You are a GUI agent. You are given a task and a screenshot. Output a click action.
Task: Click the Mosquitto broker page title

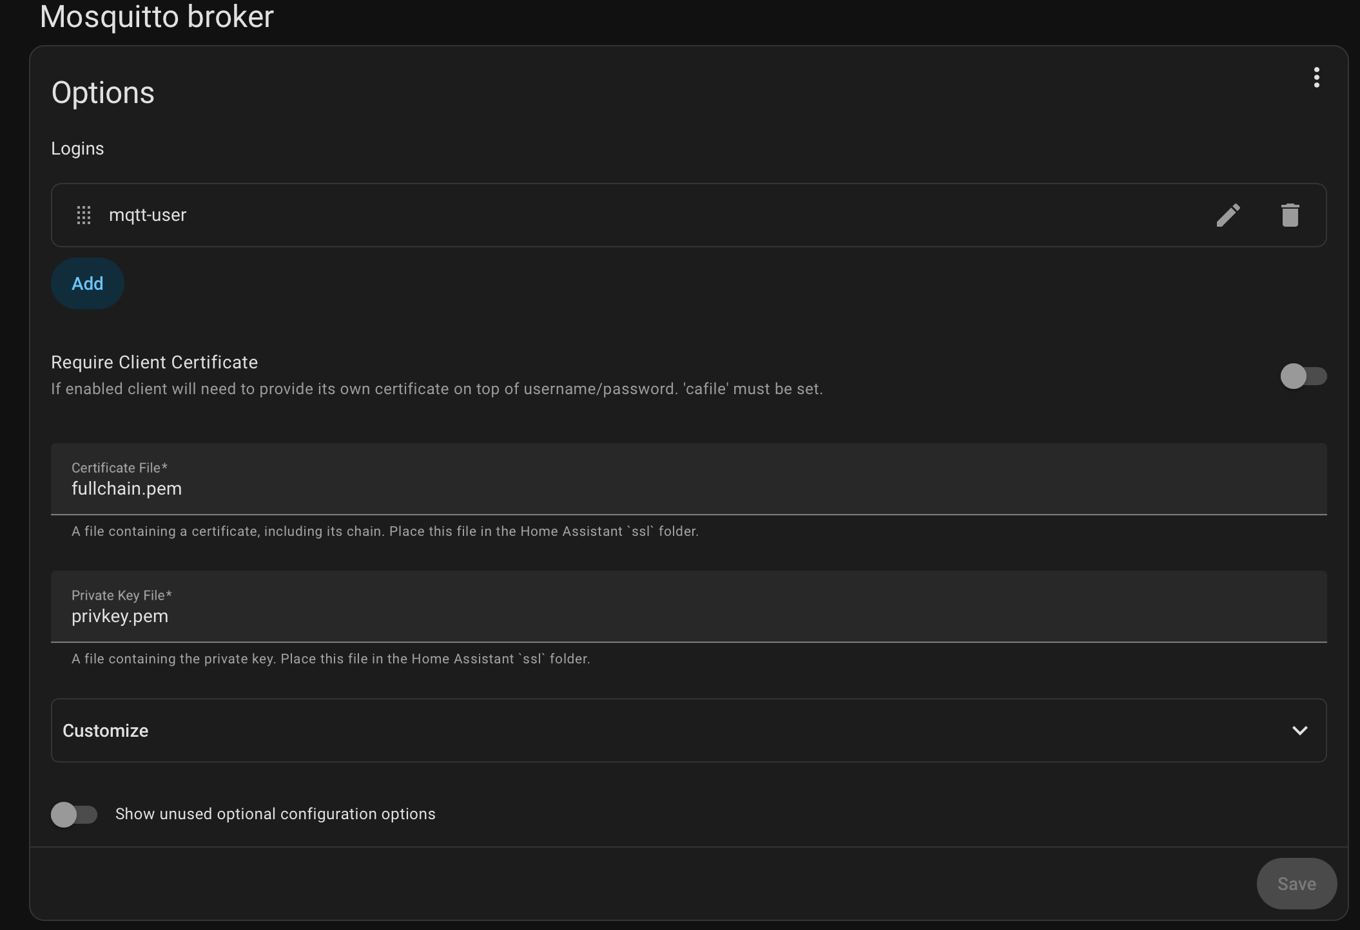[x=157, y=17]
